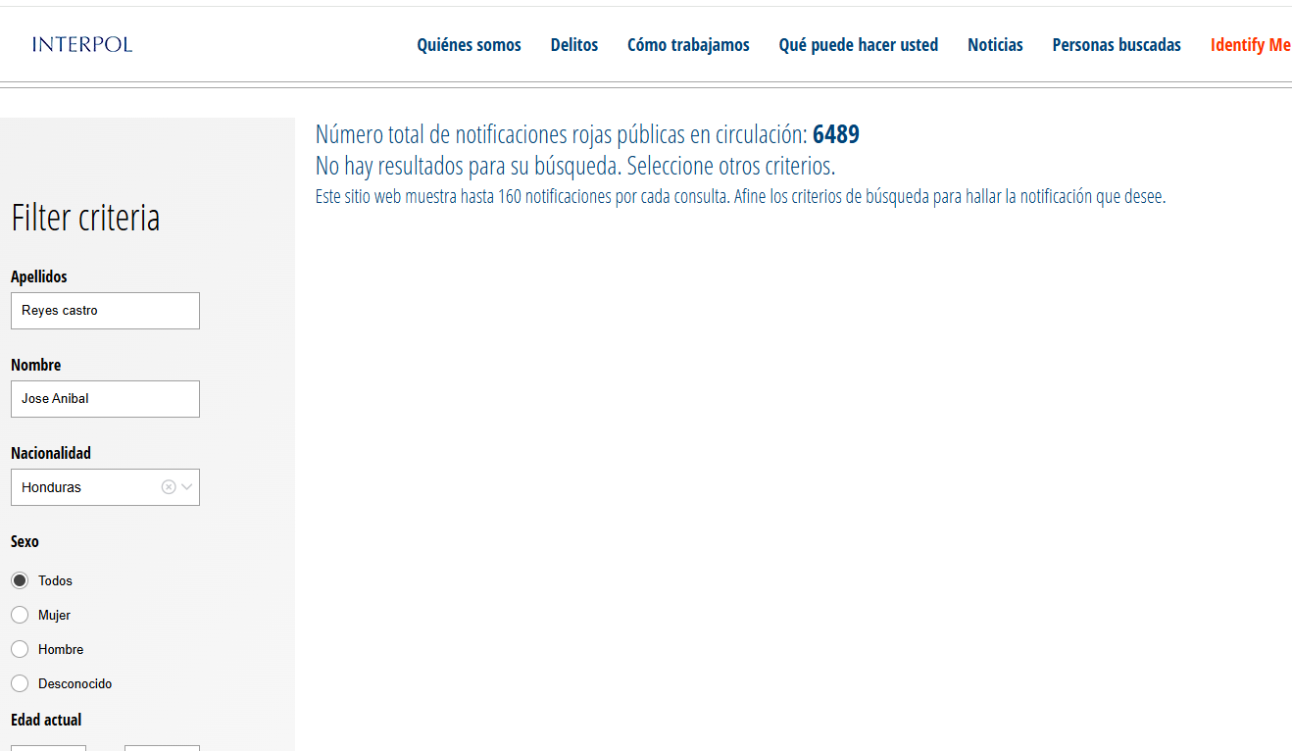Go to the Delitos menu
Image resolution: width=1292 pixels, height=751 pixels.
click(574, 45)
